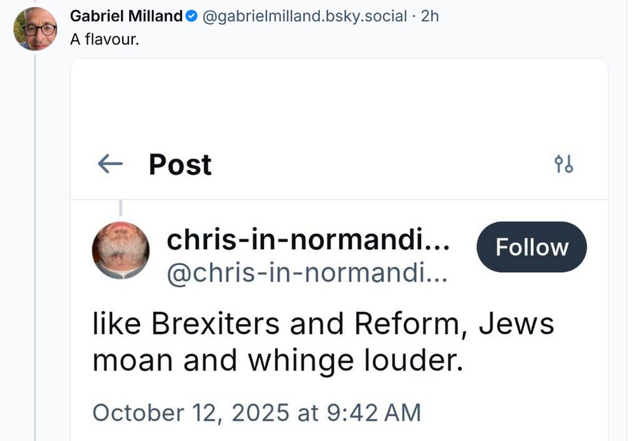Open thread settings sliders icon
The width and height of the screenshot is (636, 441).
(563, 165)
